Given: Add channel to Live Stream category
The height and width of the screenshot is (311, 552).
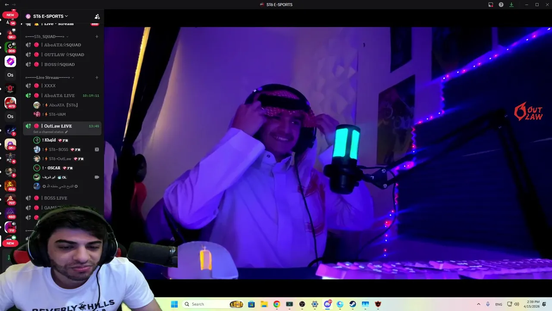Looking at the screenshot, I should (97, 78).
